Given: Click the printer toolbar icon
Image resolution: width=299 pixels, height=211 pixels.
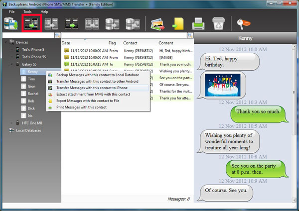Looking at the screenshot, I should pos(198,23).
